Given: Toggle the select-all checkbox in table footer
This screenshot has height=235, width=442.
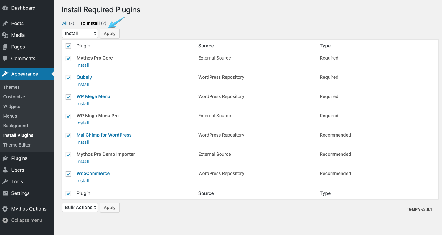Looking at the screenshot, I should pos(68,193).
